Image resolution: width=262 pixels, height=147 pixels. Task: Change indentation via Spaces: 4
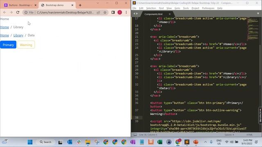click(229, 135)
